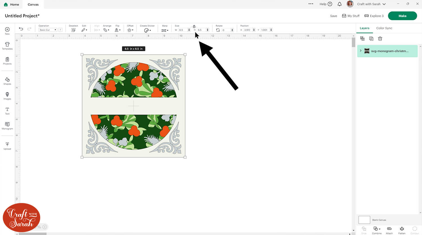Click the Rotate stepper arrows

pyautogui.click(x=232, y=30)
